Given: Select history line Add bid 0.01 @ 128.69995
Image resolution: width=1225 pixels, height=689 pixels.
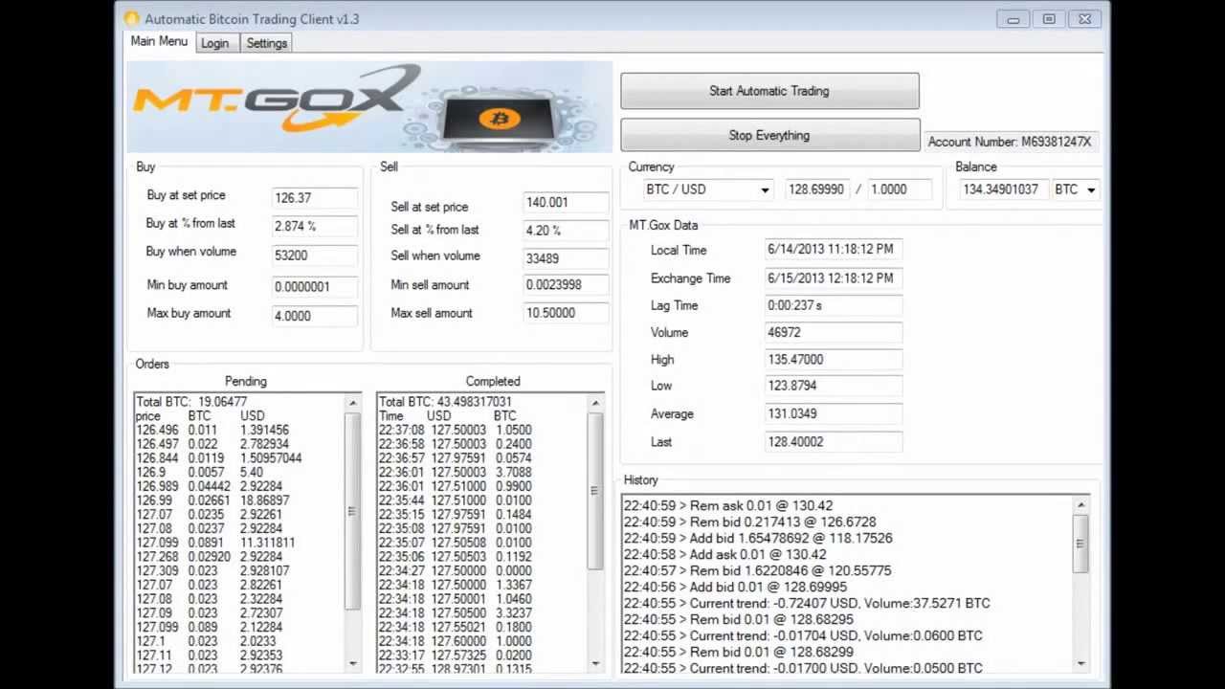Looking at the screenshot, I should click(735, 587).
